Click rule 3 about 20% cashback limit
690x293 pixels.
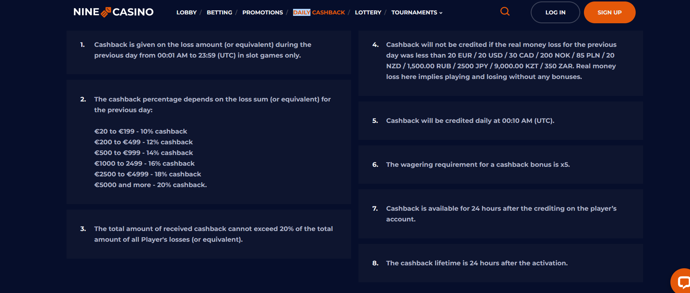point(209,234)
